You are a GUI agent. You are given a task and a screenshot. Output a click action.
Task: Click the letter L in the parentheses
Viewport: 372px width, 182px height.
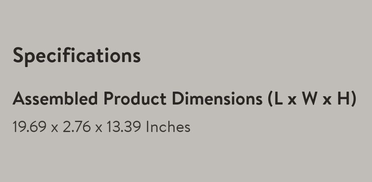coord(280,99)
